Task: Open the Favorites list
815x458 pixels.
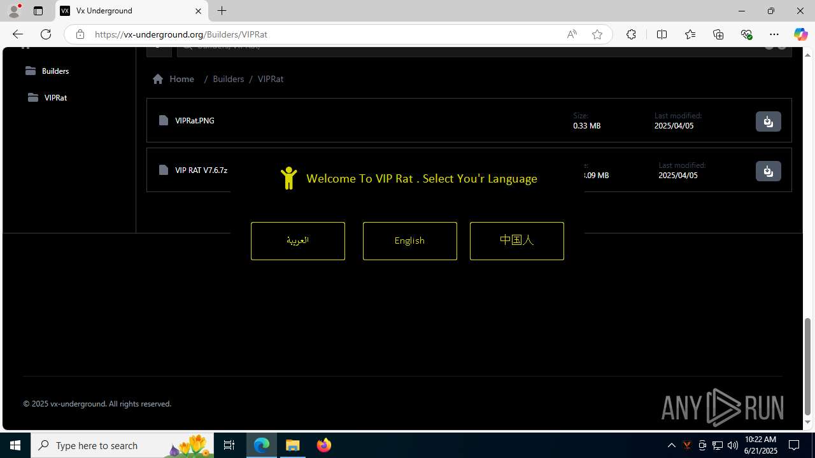Action: [690, 34]
